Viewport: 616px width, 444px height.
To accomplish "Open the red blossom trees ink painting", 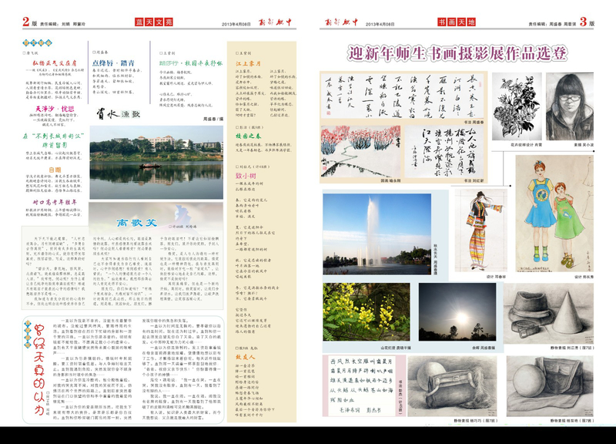I will 360,151.
